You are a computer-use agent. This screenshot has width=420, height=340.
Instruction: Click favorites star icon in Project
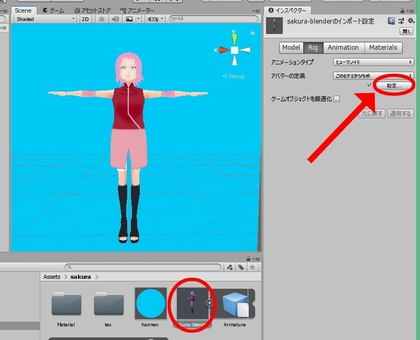pos(252,267)
